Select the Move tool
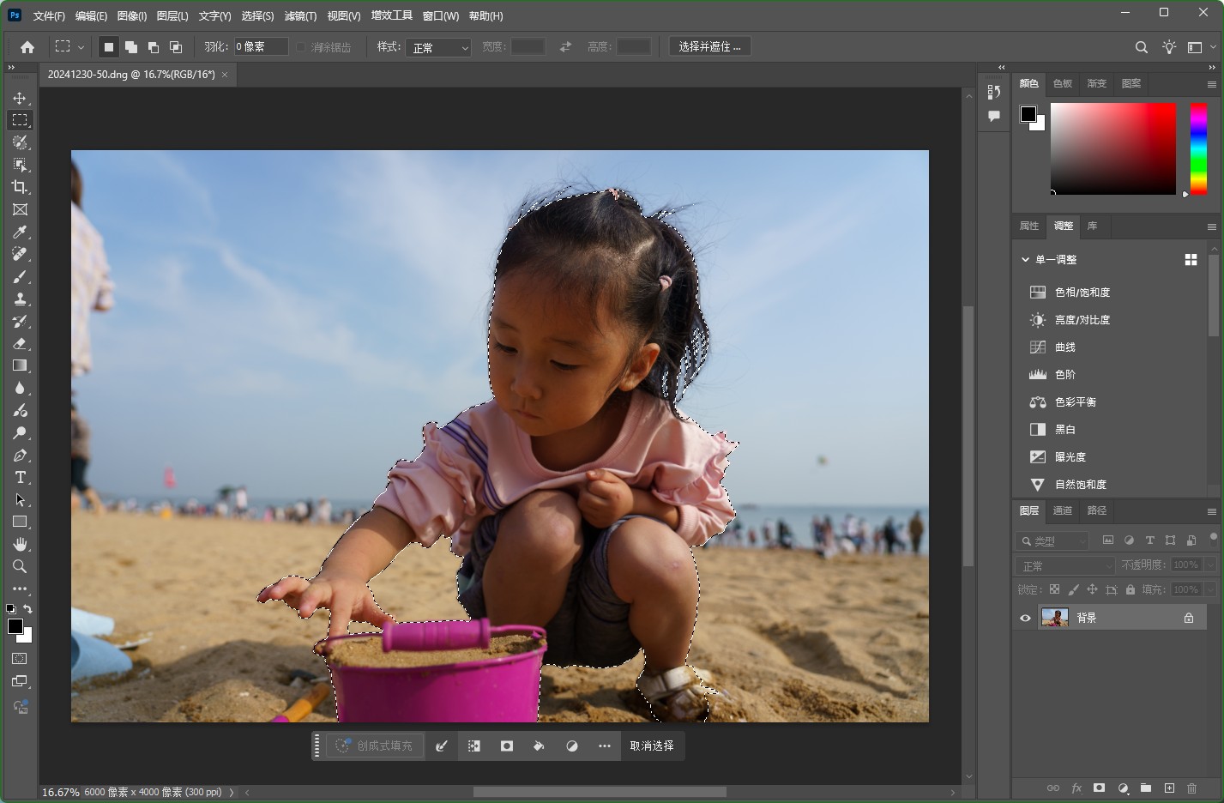Image resolution: width=1224 pixels, height=803 pixels. click(x=20, y=98)
